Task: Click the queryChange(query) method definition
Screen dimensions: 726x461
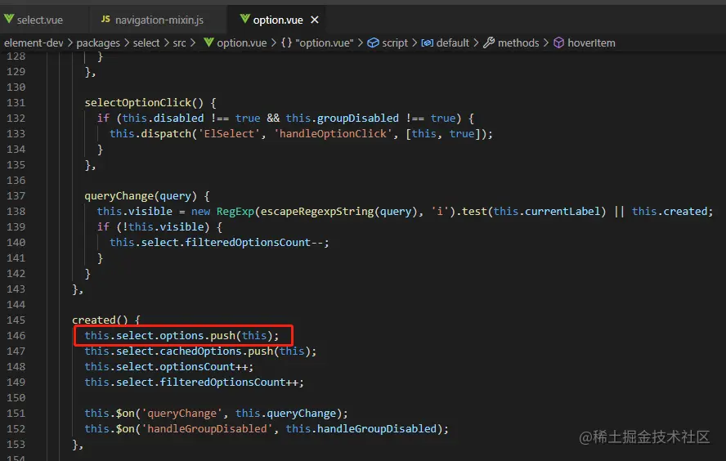Action: tap(141, 196)
